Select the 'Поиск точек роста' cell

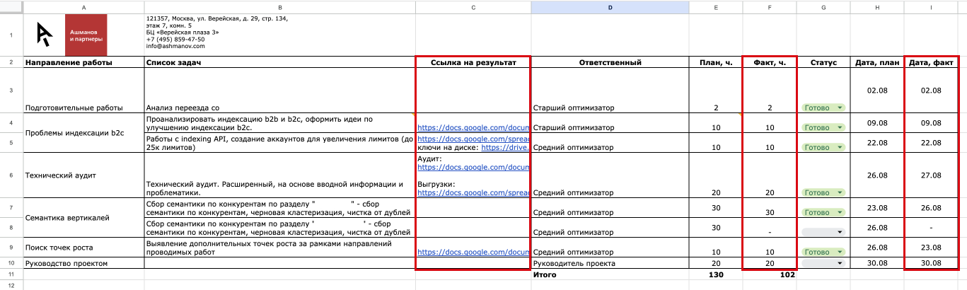pyautogui.click(x=83, y=247)
